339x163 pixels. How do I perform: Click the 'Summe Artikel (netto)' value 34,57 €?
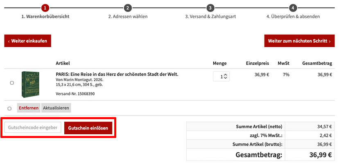[324, 127]
